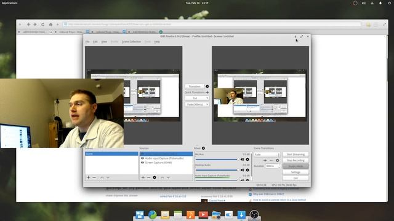Remove scene transition with minus icon
Viewport: 394px width, 221px height.
click(271, 160)
